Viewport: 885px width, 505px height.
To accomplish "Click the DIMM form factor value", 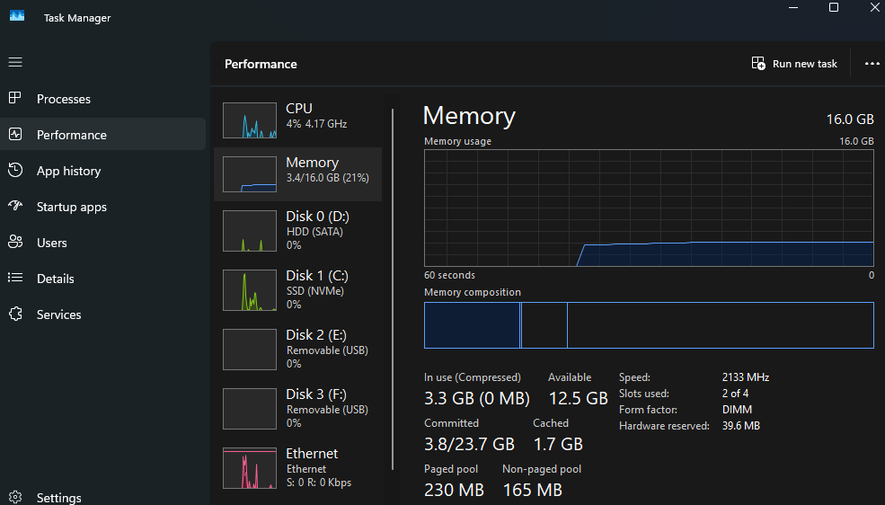I will (x=737, y=410).
